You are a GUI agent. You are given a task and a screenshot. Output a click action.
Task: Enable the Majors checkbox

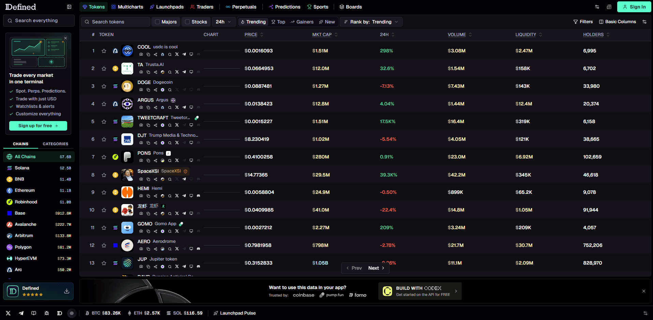tap(157, 22)
